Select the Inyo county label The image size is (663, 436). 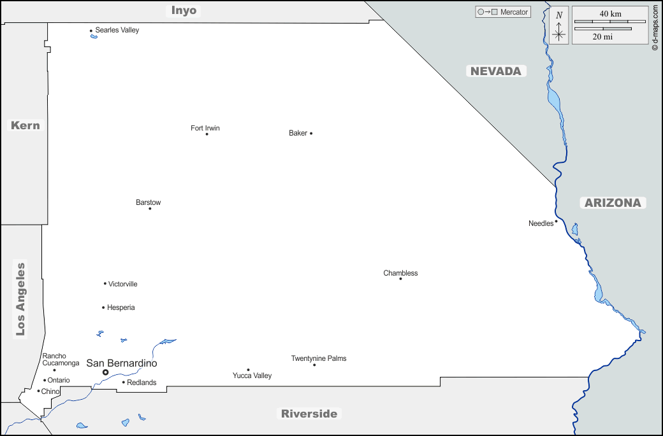(184, 11)
